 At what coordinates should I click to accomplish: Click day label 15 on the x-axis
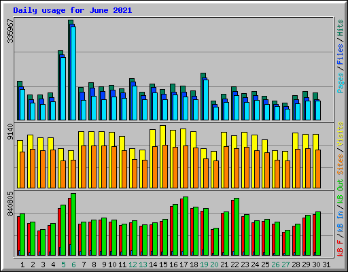[163, 265]
